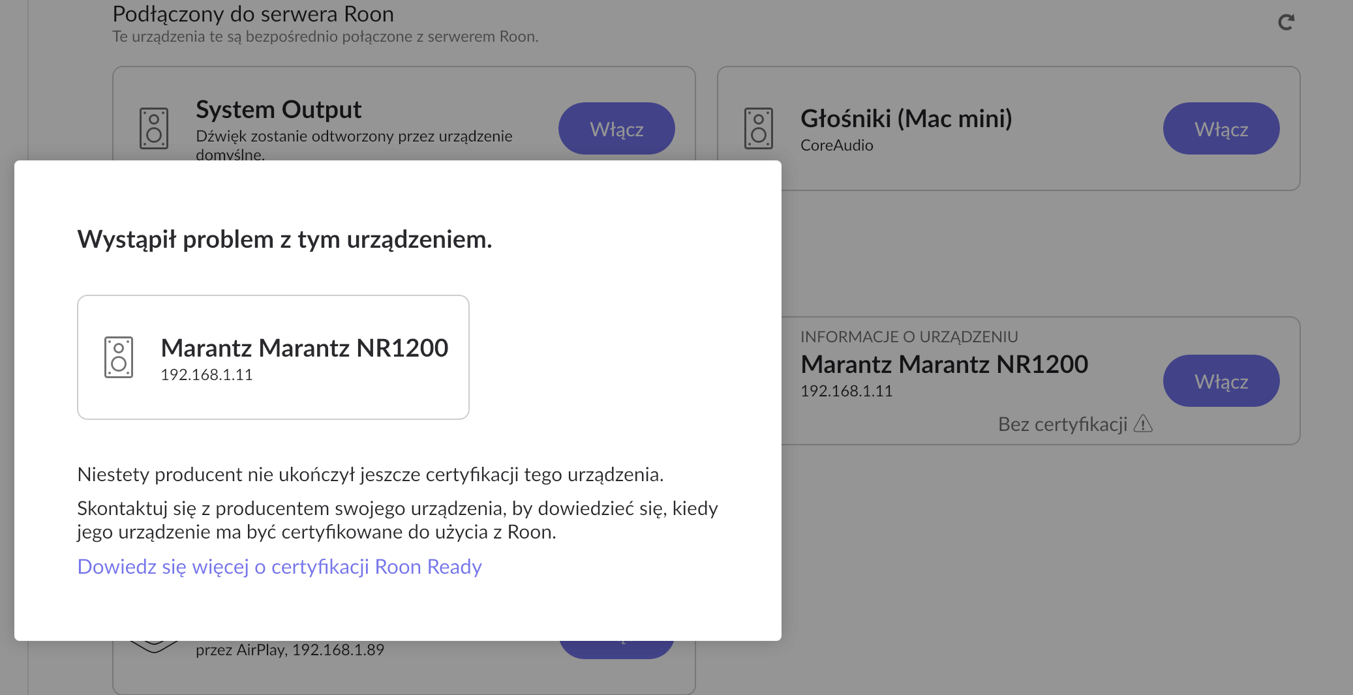Click the Marantz Marantz NR1200 background title
This screenshot has width=1353, height=695.
coord(944,364)
